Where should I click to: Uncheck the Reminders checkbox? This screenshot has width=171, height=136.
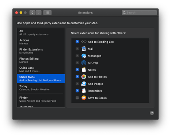[x=77, y=91]
